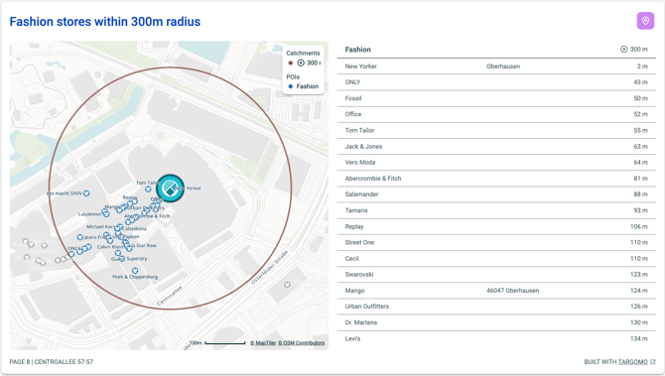
Task: Click the Michael Kors map label
Action: tap(100, 227)
